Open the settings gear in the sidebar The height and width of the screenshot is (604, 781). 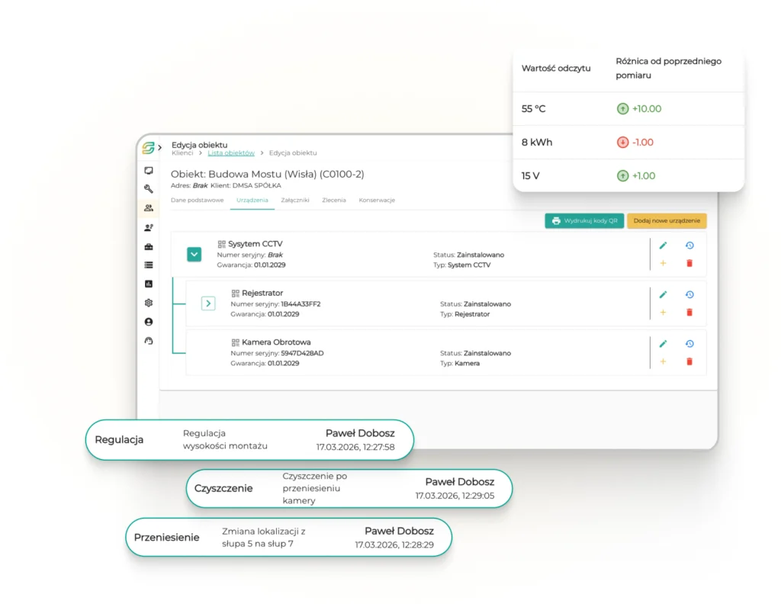click(x=149, y=303)
